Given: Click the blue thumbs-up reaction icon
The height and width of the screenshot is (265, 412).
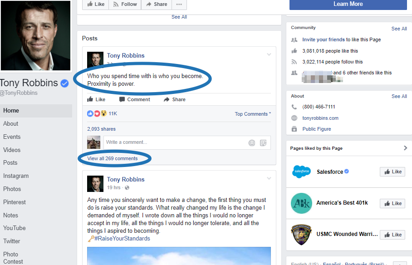Looking at the screenshot, I should click(x=90, y=113).
